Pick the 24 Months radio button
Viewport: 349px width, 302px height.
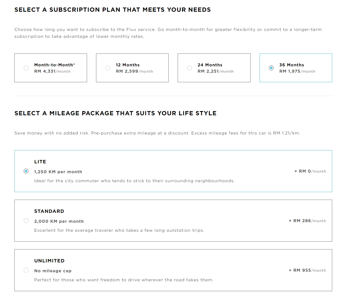tap(189, 68)
